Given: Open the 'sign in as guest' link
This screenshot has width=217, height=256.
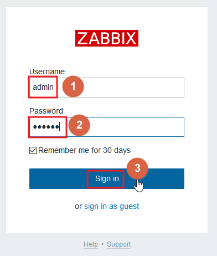Looking at the screenshot, I should pos(111,206).
